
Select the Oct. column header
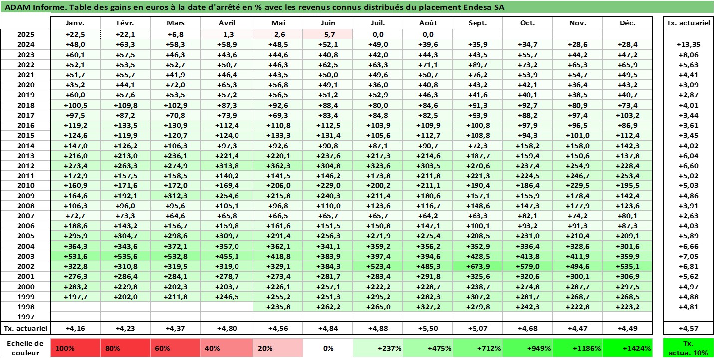coord(527,23)
